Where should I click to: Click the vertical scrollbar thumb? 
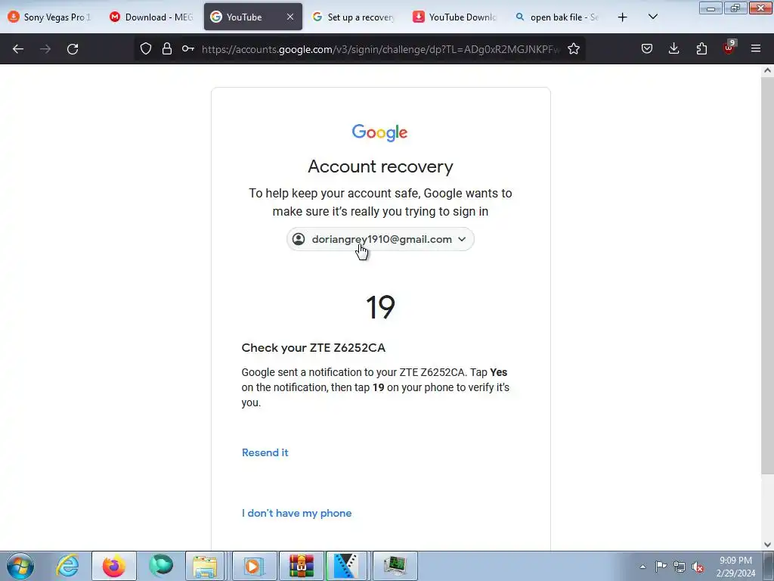click(x=767, y=275)
